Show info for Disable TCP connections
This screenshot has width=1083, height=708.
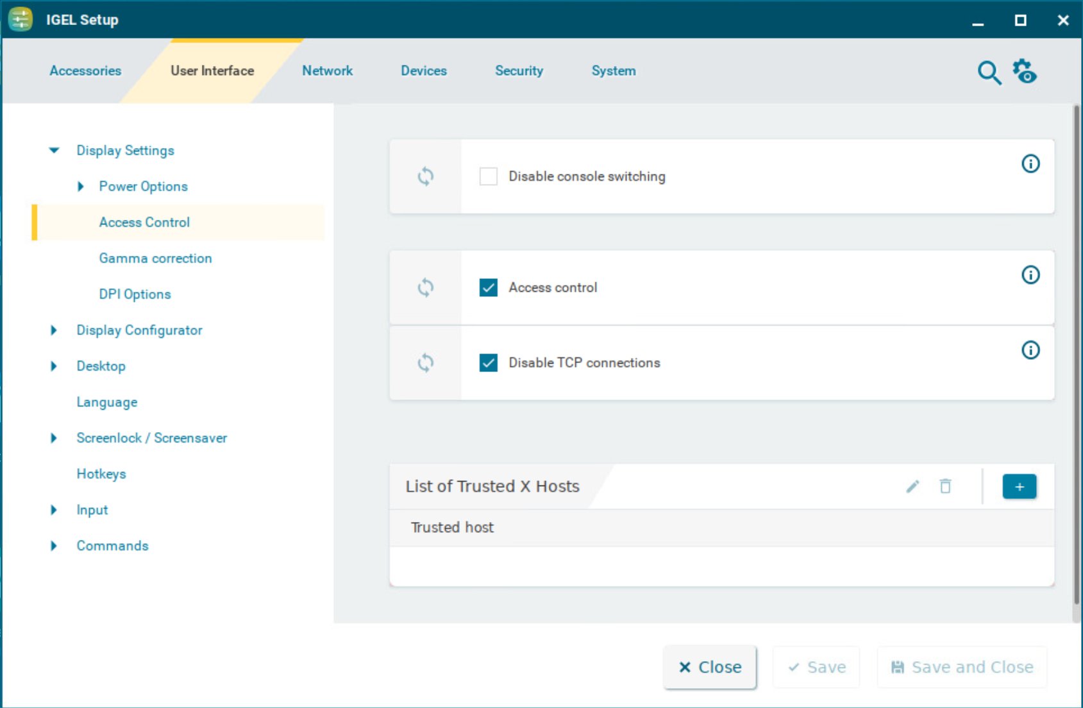1030,350
